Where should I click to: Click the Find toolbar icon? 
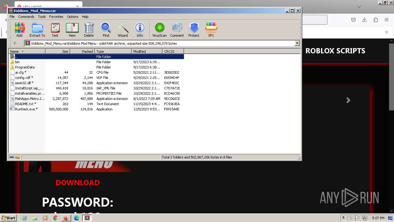[106, 30]
